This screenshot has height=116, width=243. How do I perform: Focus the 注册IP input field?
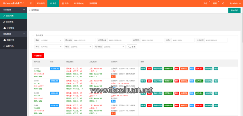[183, 40]
